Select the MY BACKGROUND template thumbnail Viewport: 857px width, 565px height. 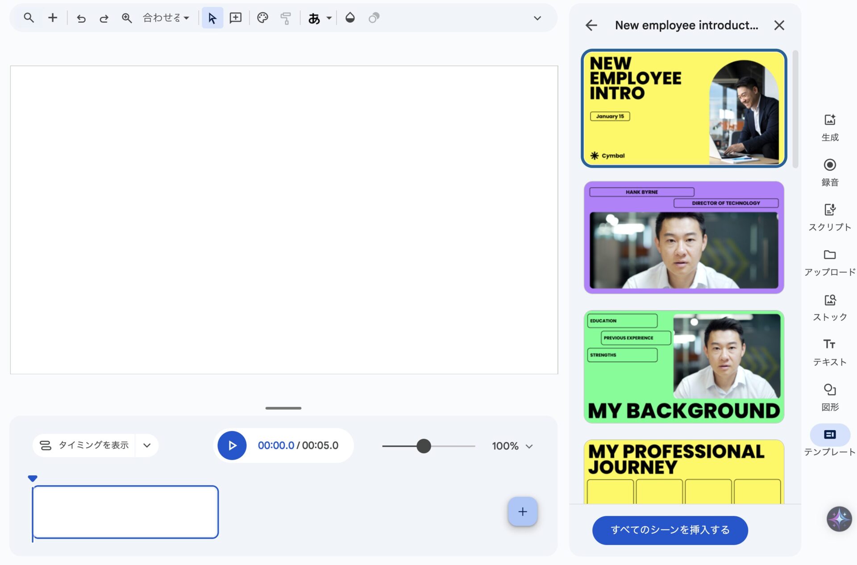click(x=683, y=367)
